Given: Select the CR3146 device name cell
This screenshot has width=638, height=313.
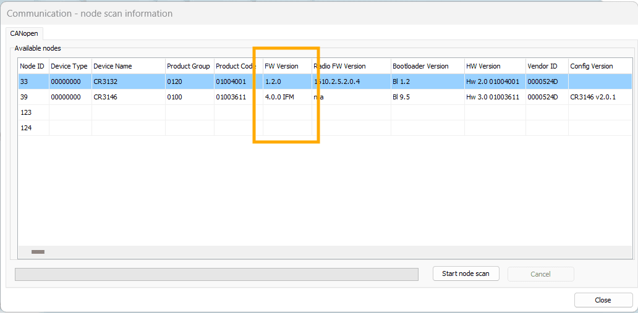Looking at the screenshot, I should pos(127,97).
